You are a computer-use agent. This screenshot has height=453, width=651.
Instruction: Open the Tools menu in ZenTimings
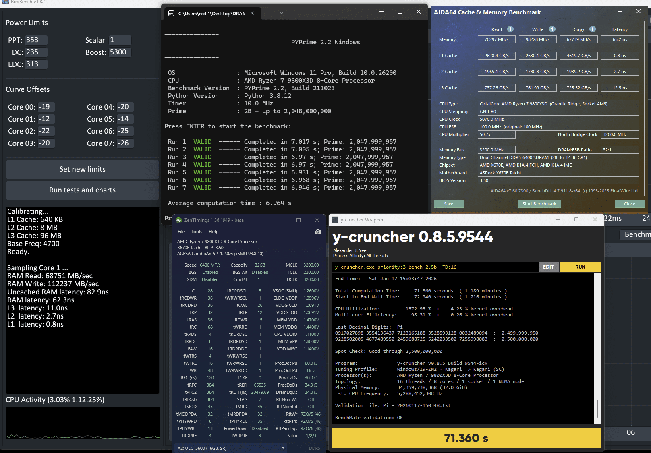(197, 232)
